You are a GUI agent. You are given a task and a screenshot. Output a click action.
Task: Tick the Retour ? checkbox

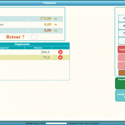pos(34,37)
